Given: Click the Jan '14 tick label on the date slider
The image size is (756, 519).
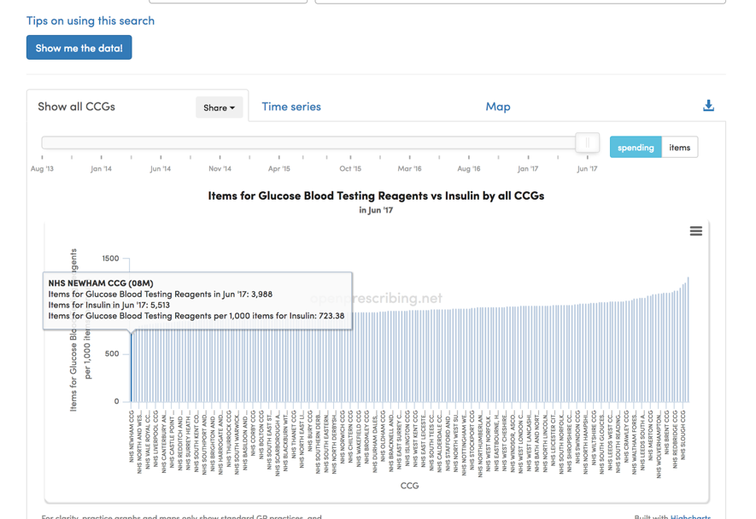Looking at the screenshot, I should (102, 169).
